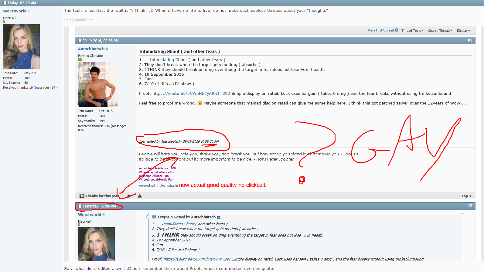This screenshot has width=484, height=272.
Task: Open Whereâryouat-Horde Fun signature link
Action: 156,180
